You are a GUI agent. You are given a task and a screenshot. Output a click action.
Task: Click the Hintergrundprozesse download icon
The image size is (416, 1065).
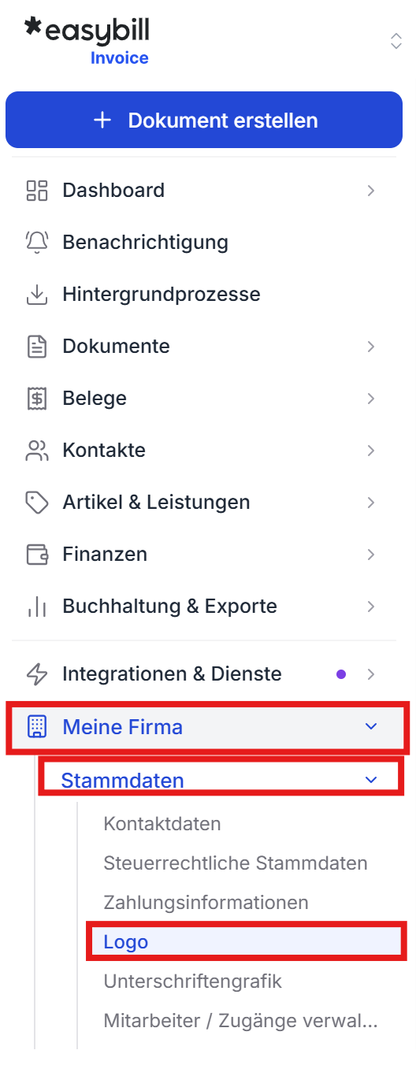pos(37,295)
